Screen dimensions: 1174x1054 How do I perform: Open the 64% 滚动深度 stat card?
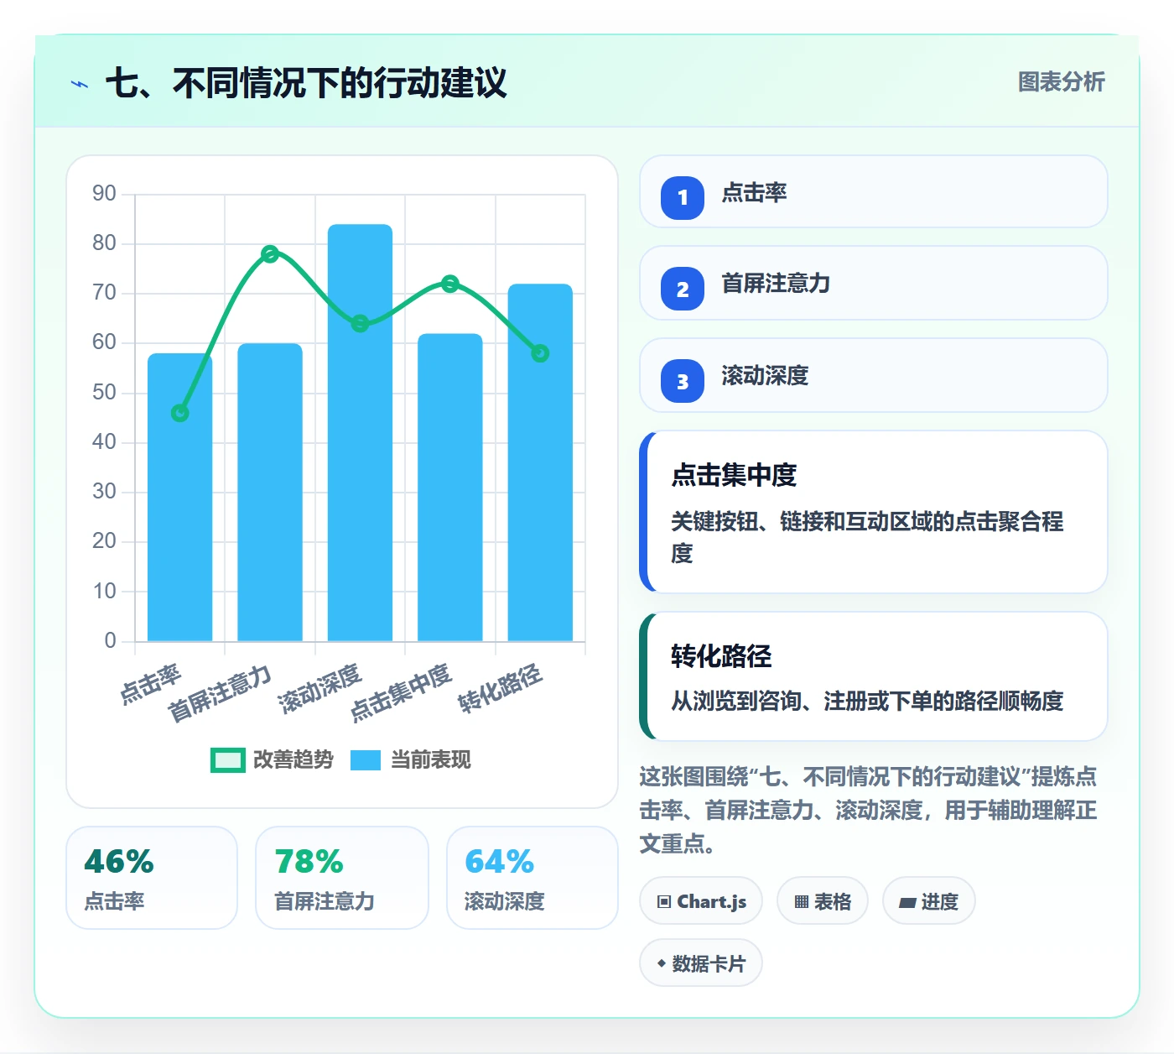tap(532, 878)
